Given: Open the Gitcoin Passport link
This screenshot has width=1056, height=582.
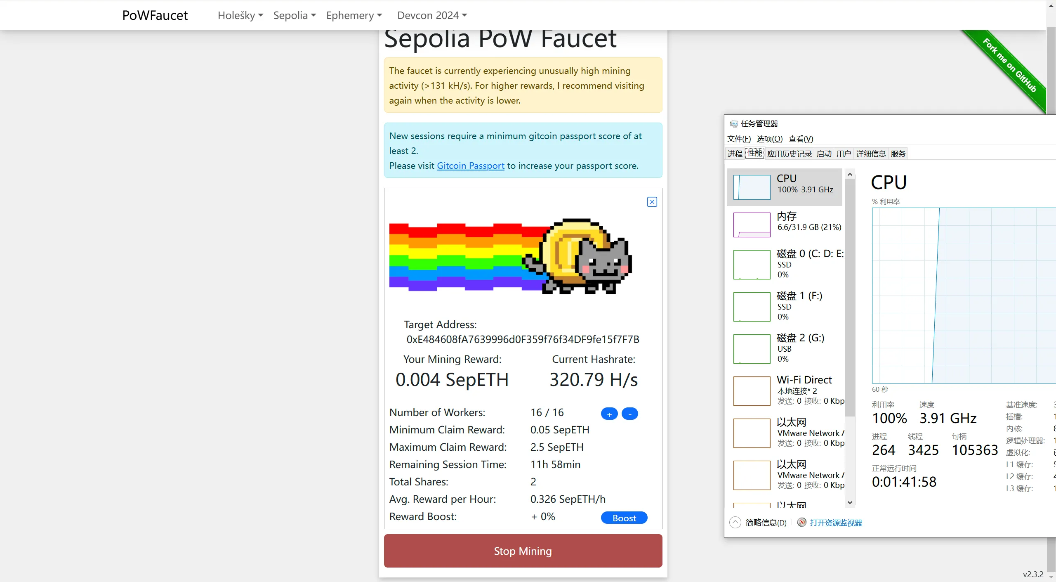Looking at the screenshot, I should click(470, 166).
